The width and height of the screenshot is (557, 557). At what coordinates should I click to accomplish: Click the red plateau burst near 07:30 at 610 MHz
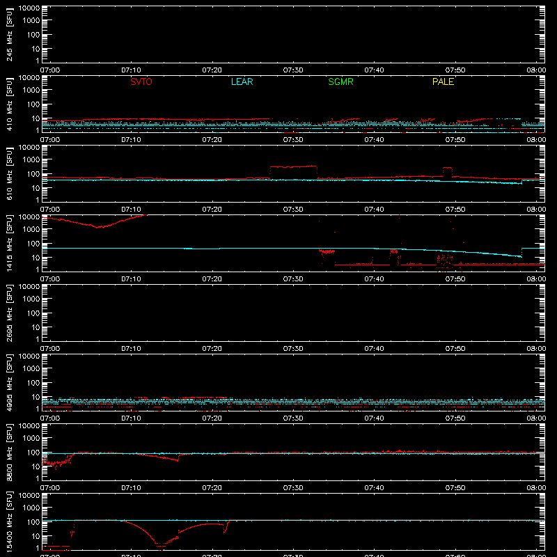(293, 166)
